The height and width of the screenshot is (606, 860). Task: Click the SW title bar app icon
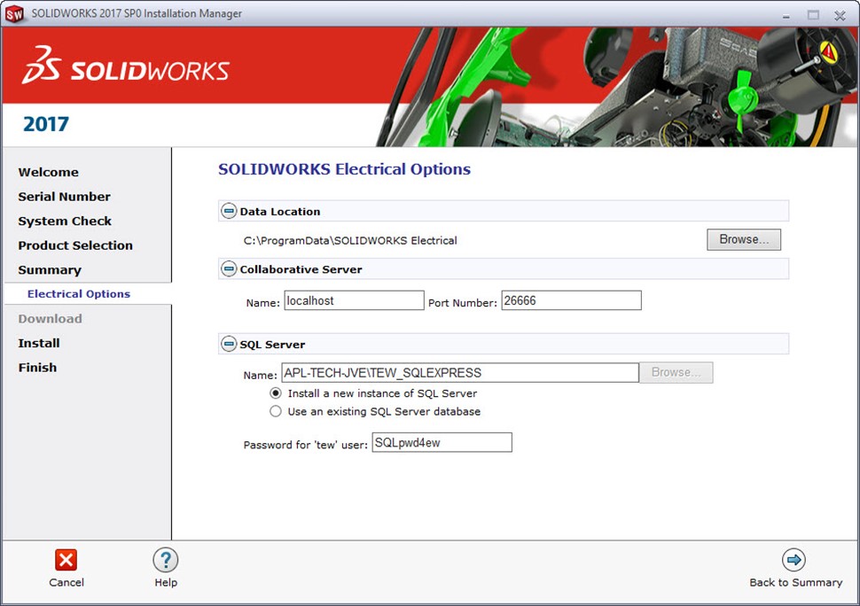[14, 14]
